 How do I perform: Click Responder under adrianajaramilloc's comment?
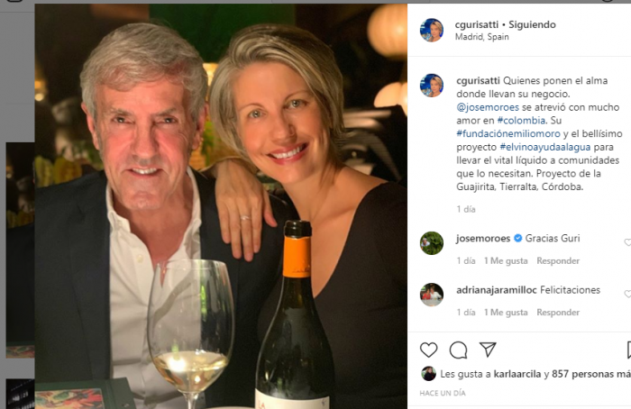pos(558,313)
